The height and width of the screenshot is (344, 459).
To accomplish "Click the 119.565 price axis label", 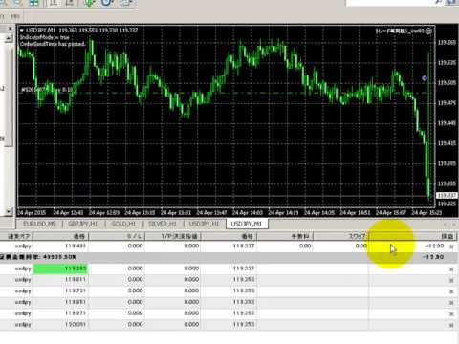I will pyautogui.click(x=447, y=43).
